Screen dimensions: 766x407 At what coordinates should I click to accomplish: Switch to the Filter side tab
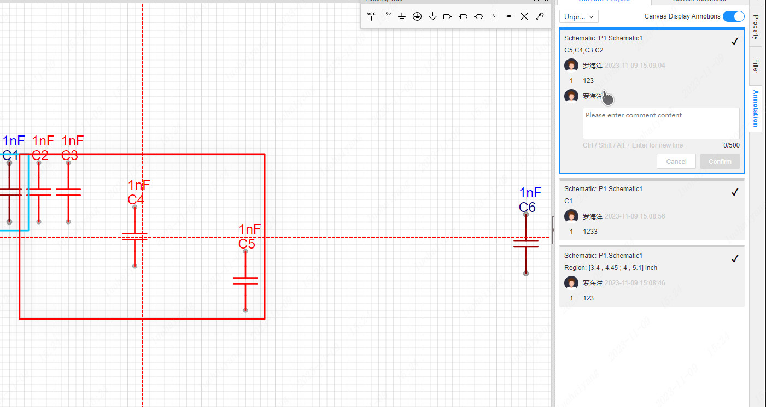point(755,66)
